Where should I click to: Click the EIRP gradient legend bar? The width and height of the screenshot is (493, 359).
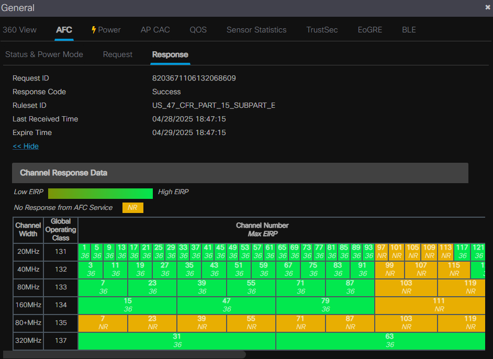point(100,194)
